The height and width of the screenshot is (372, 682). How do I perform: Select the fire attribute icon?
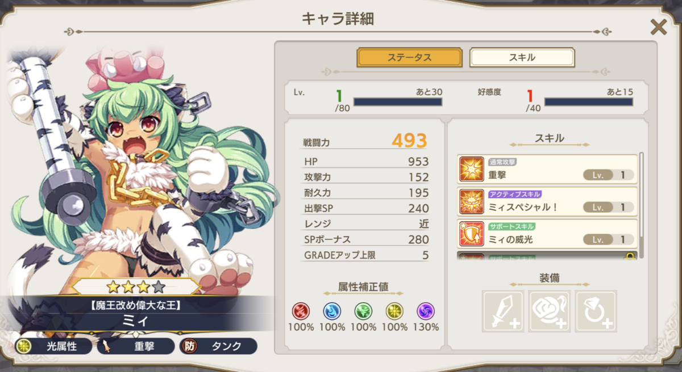tap(301, 311)
